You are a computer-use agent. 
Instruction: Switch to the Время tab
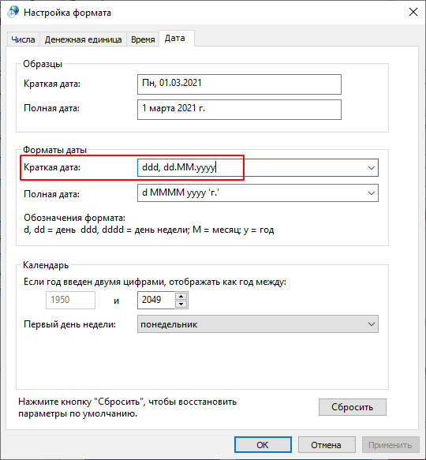143,39
